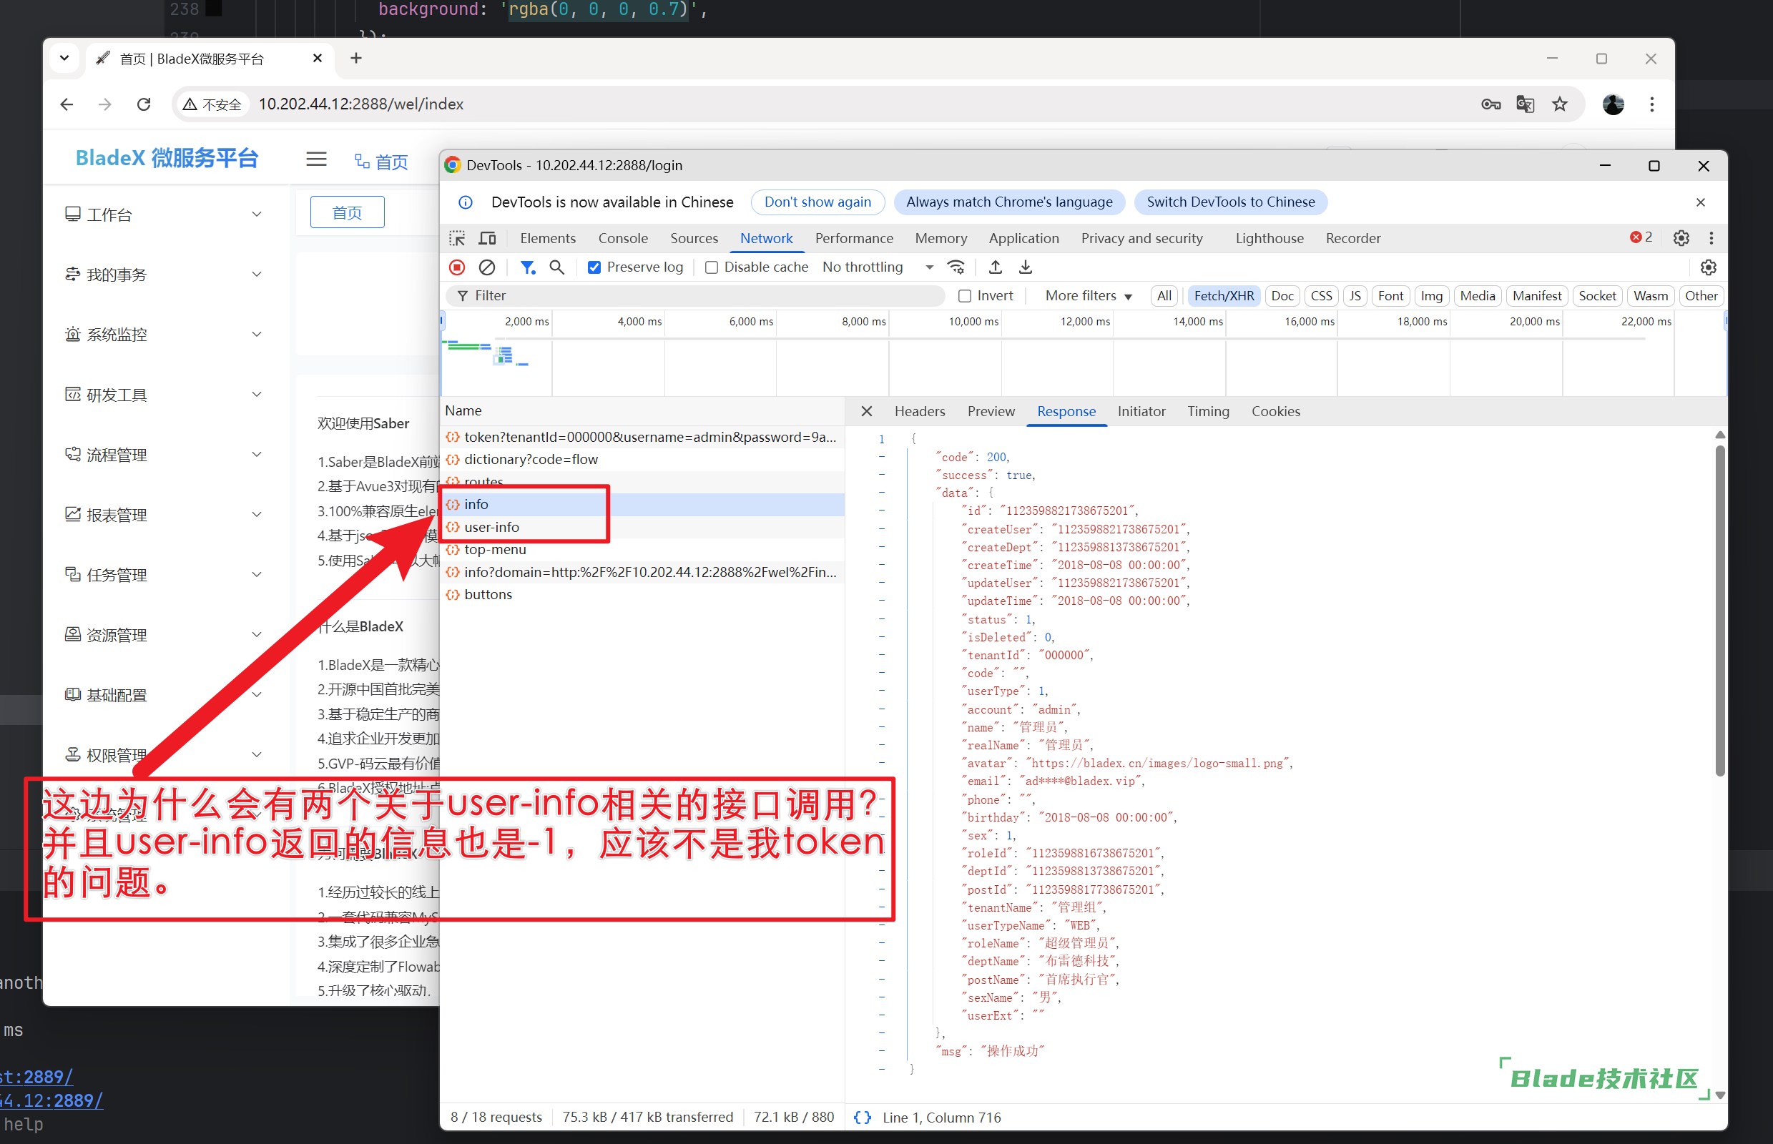Viewport: 1773px width, 1144px height.
Task: Expand 我的事务 sidebar menu
Action: point(164,275)
